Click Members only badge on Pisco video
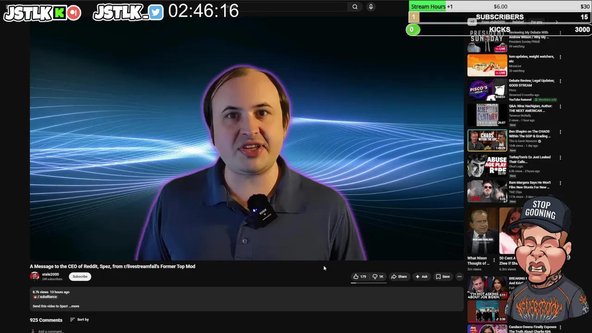This screenshot has height=333, width=592. point(546,99)
